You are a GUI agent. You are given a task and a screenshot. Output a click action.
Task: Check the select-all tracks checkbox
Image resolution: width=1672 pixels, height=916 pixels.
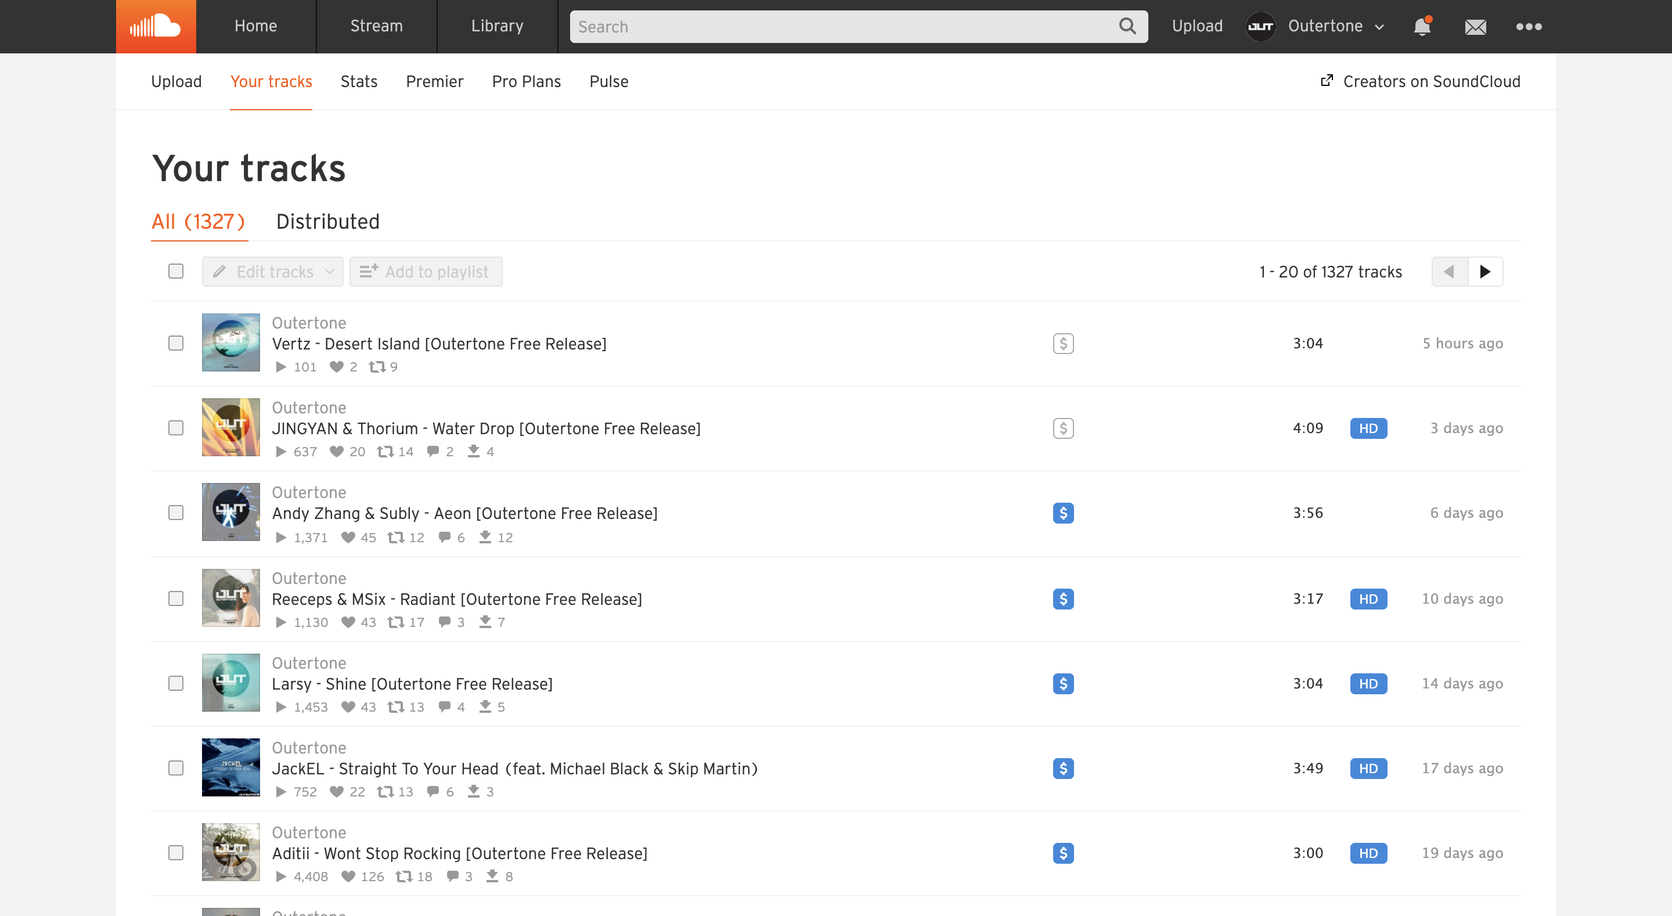click(x=175, y=271)
